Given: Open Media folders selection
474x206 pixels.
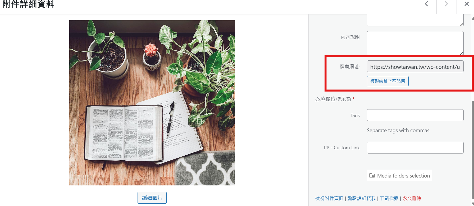Looking at the screenshot, I should click(x=399, y=175).
